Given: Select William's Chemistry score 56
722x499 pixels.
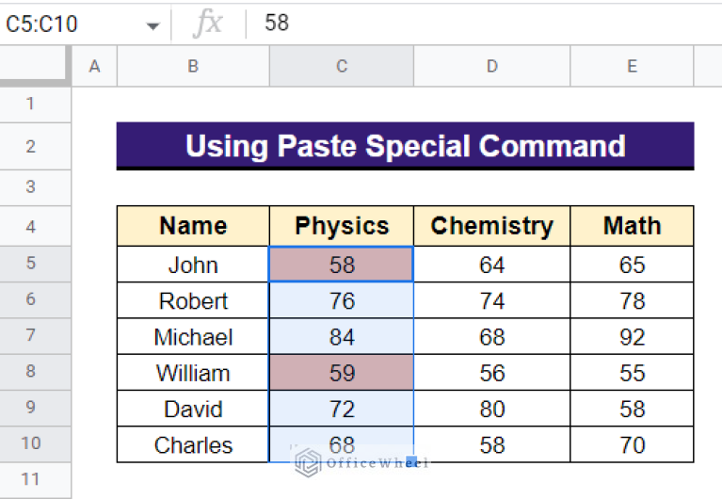Looking at the screenshot, I should [x=491, y=372].
